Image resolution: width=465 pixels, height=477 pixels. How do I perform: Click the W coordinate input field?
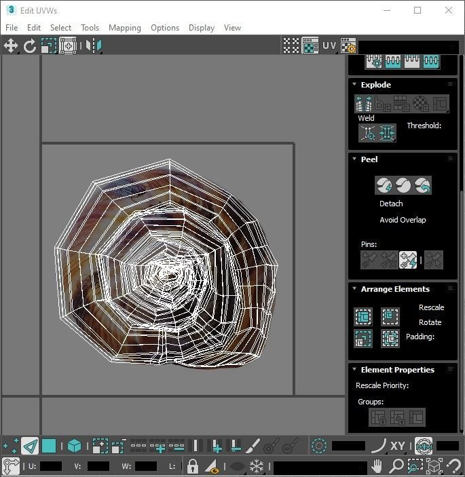pyautogui.click(x=146, y=466)
